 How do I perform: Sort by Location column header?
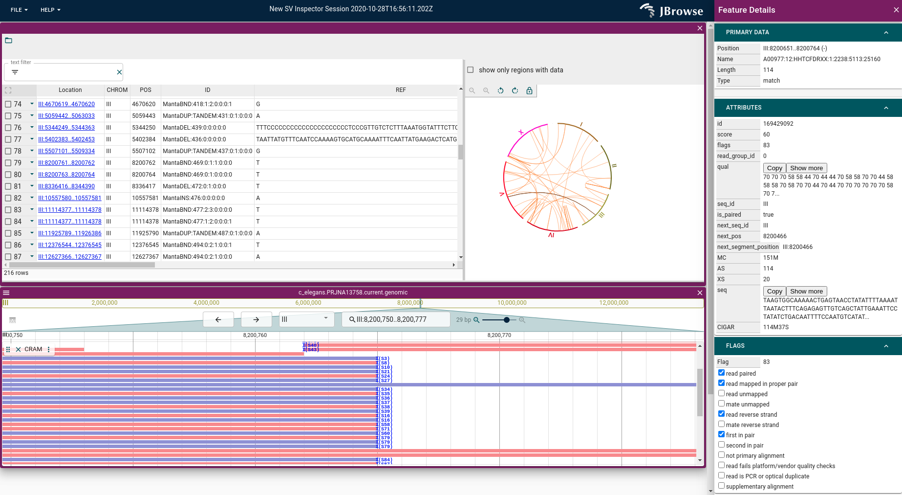point(70,90)
